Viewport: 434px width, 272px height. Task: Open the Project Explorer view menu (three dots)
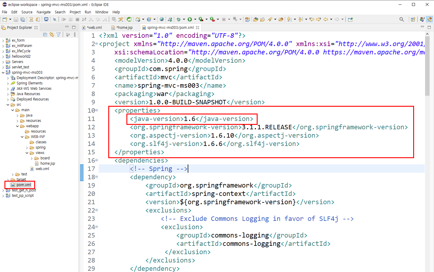[75, 35]
